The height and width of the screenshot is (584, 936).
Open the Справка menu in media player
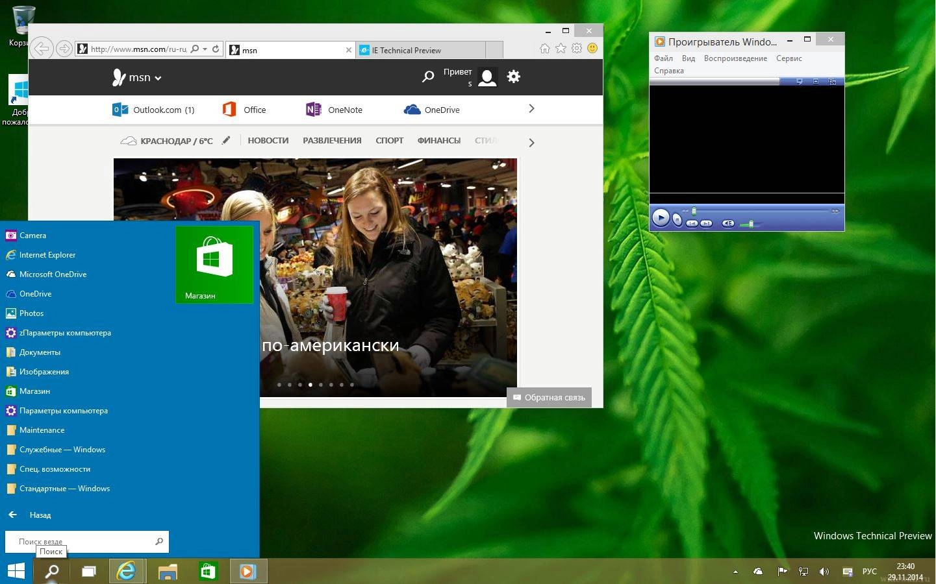[x=669, y=71]
